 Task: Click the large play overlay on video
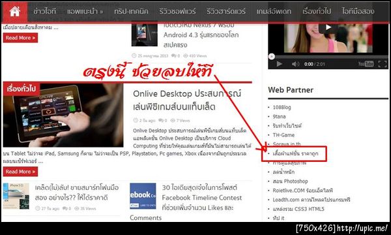coord(328,27)
